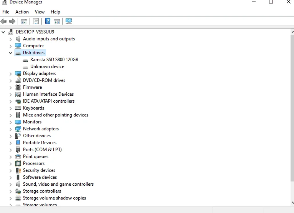Image resolution: width=294 pixels, height=213 pixels.
Task: Click the Unknown device drive icon
Action: (25, 67)
